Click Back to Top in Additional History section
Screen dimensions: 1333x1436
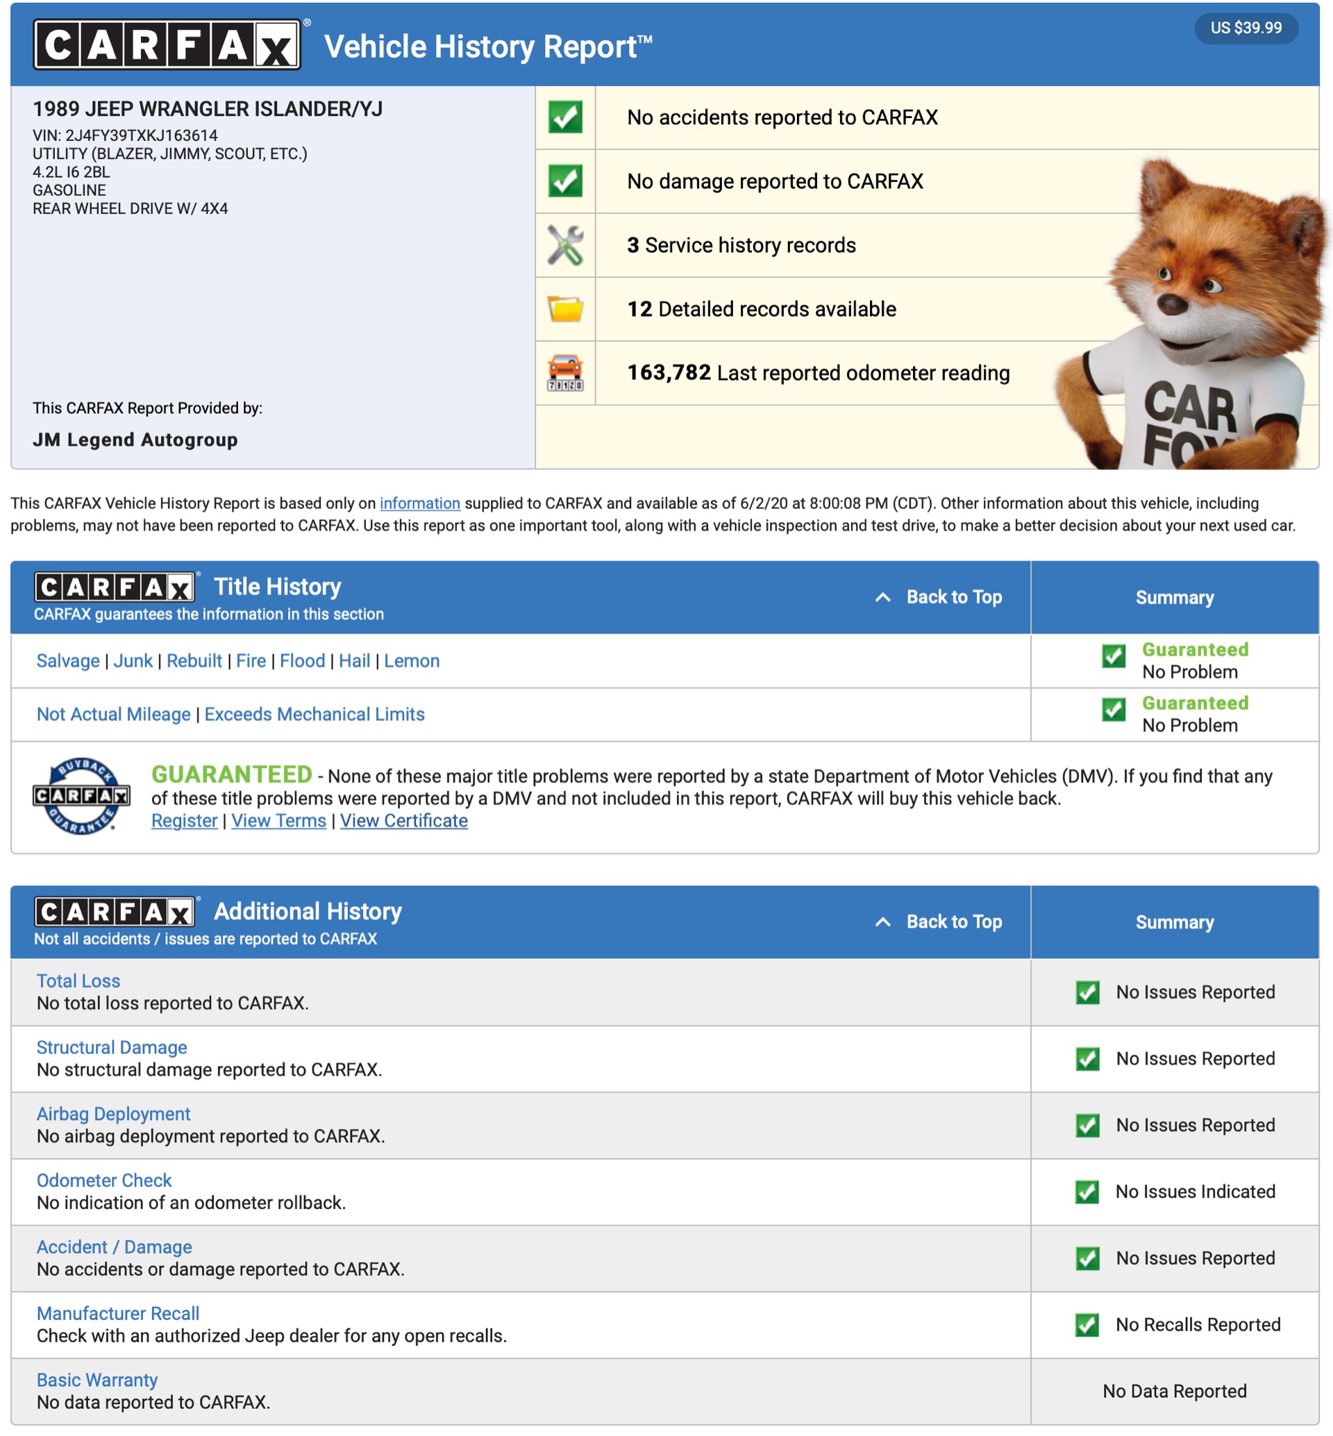(954, 922)
